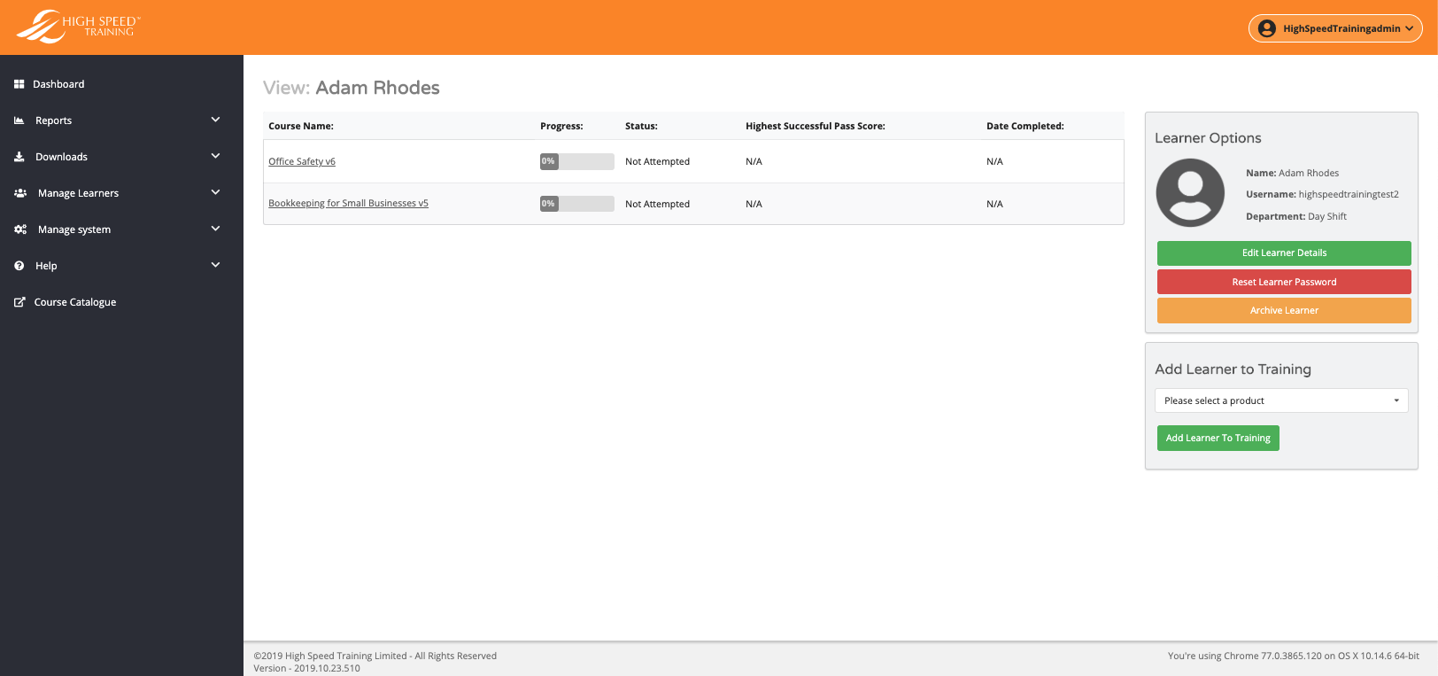Open the Course Catalogue menu item
Screen dimensions: 1438x676
[75, 302]
